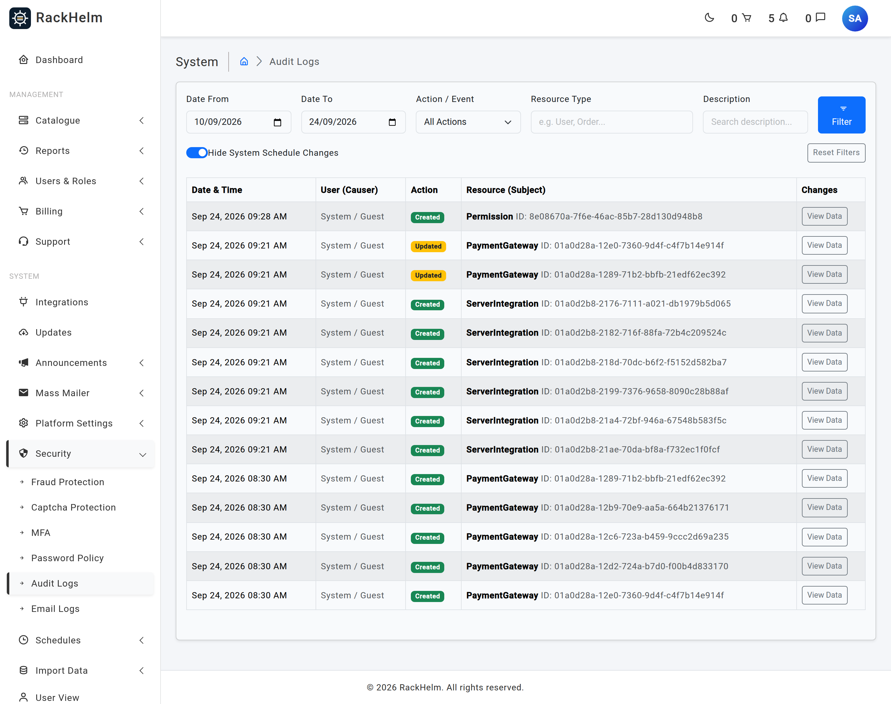Viewport: 891px width, 704px height.
Task: Open the shopping cart icon
Action: (x=746, y=18)
